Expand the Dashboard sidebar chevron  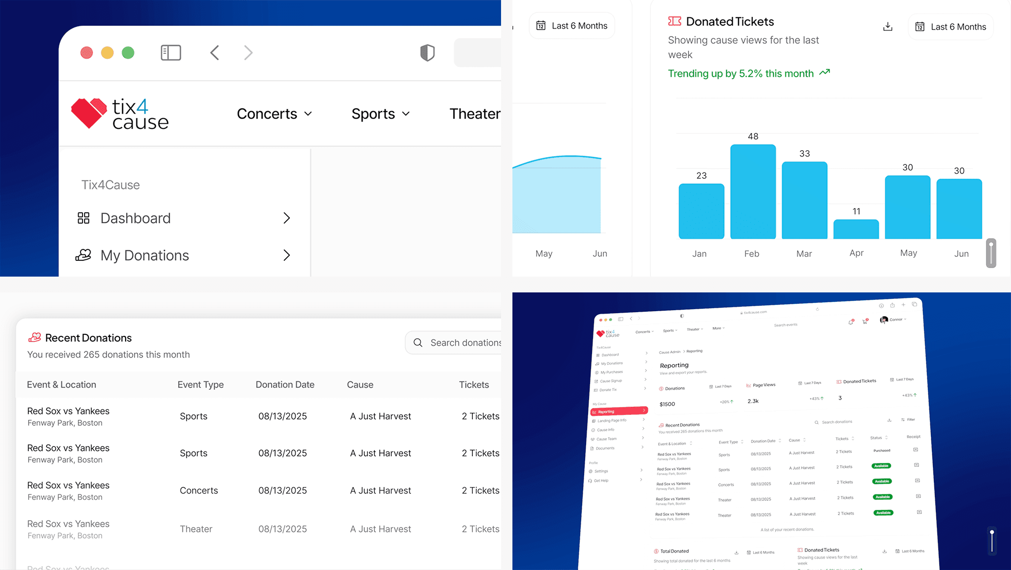(x=286, y=218)
